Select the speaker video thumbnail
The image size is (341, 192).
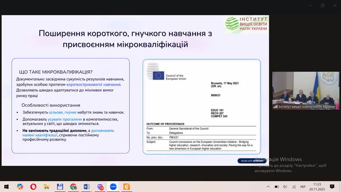click(x=306, y=91)
